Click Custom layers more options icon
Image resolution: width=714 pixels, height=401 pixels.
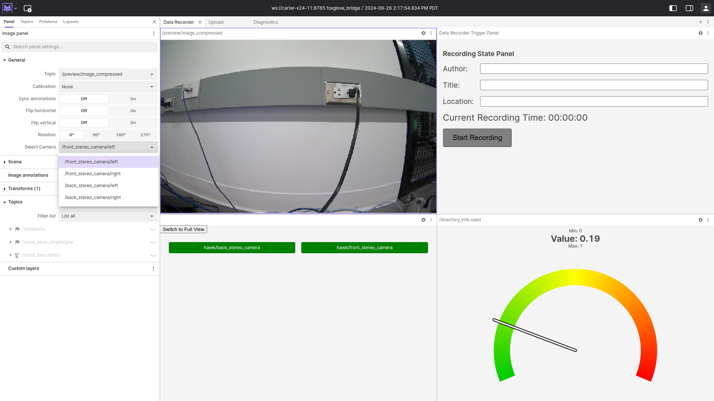(153, 268)
